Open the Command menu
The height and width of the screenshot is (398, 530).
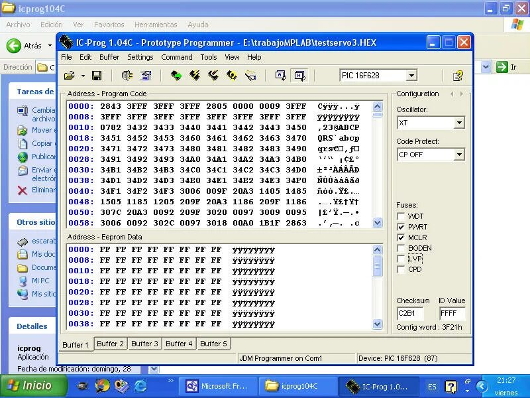[x=177, y=57]
